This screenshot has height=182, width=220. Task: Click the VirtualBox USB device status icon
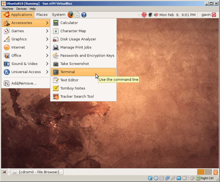(173, 178)
